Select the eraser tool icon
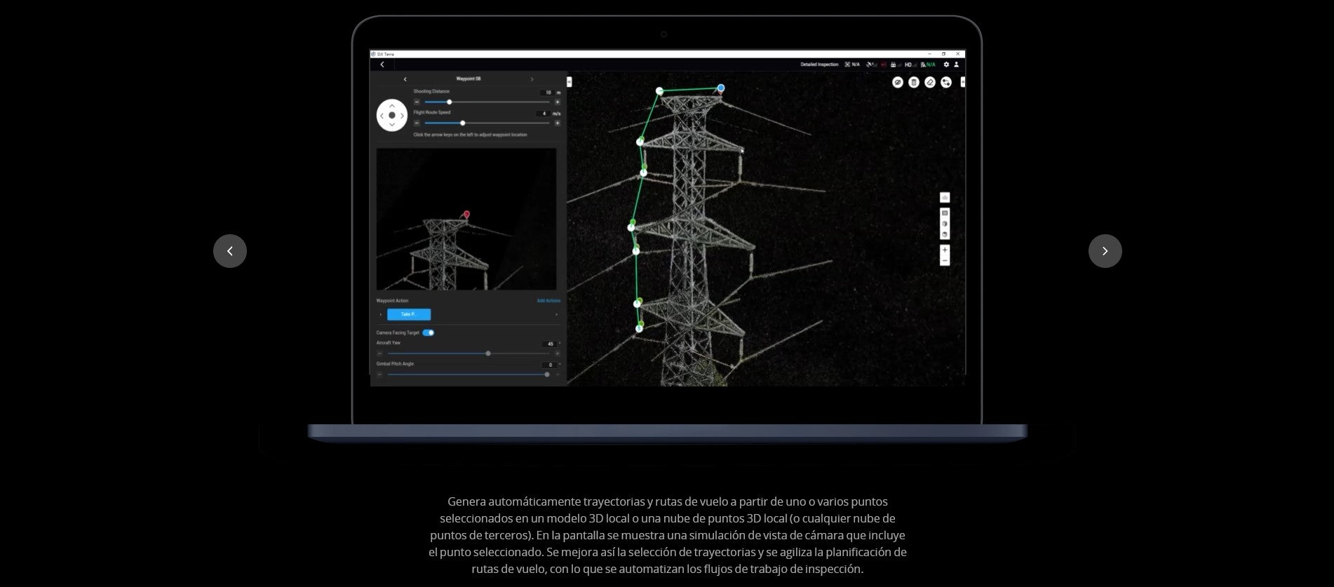1334x587 pixels. (x=930, y=83)
